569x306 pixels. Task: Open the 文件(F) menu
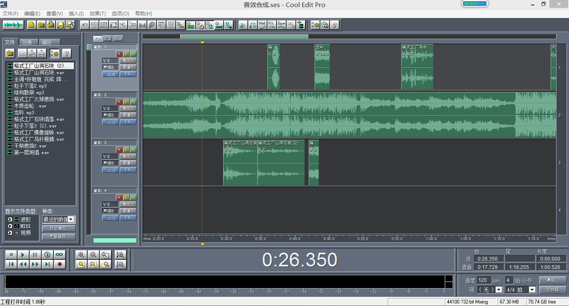[10, 13]
